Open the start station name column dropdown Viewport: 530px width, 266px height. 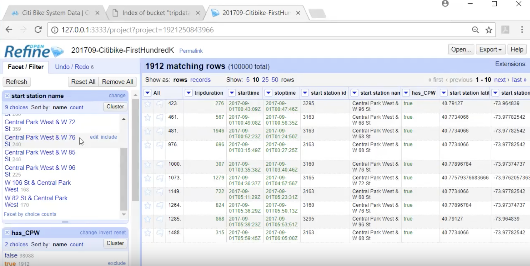coord(354,93)
